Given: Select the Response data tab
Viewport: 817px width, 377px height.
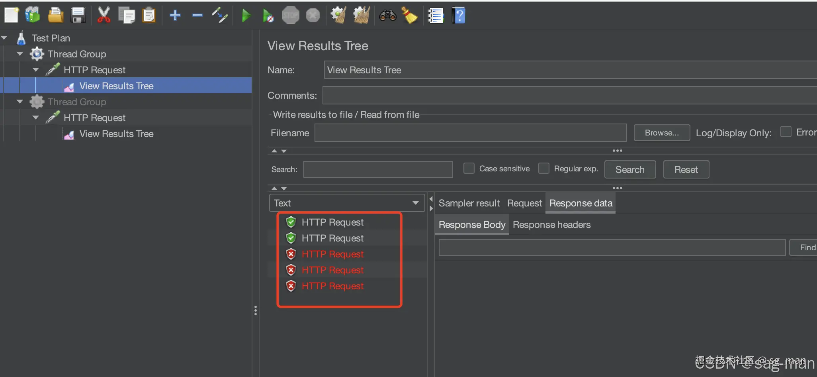Looking at the screenshot, I should (581, 203).
